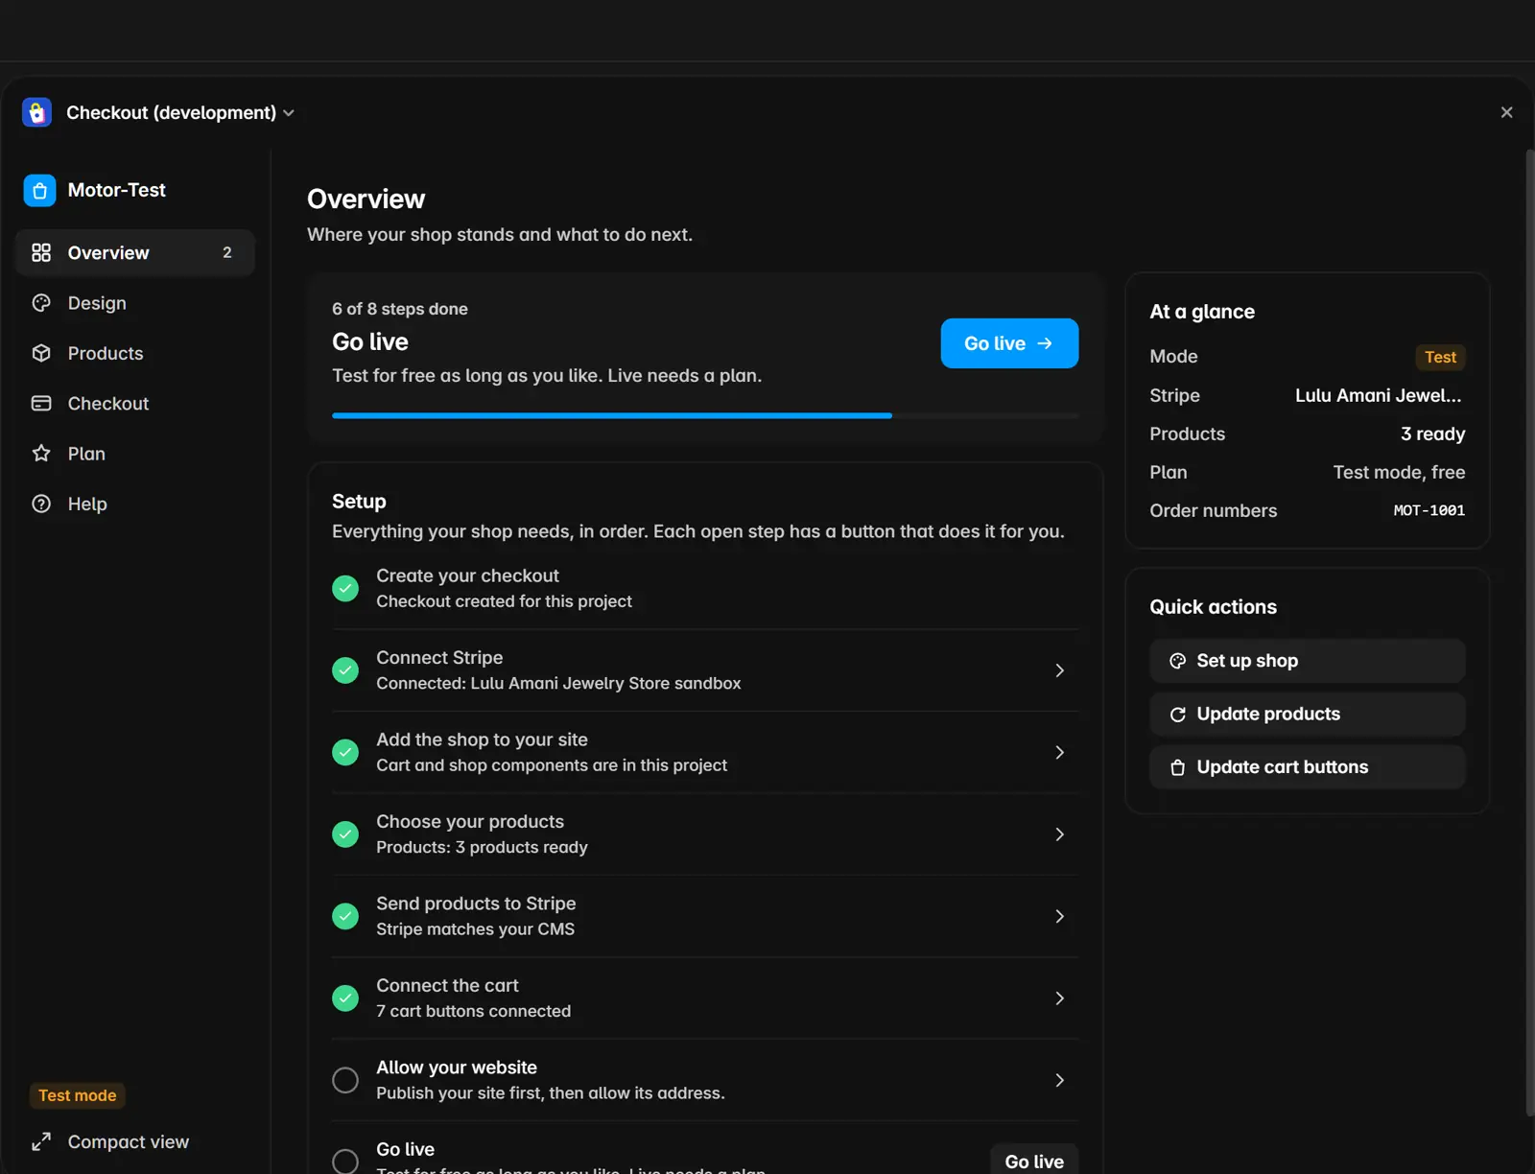Click the Overview grid icon
Viewport: 1535px width, 1174px height.
click(x=41, y=252)
